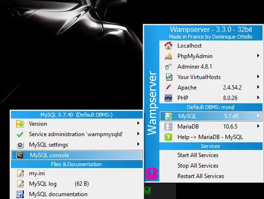The width and height of the screenshot is (264, 199).
Task: Expand the Version submenu arrow
Action: coord(138,123)
